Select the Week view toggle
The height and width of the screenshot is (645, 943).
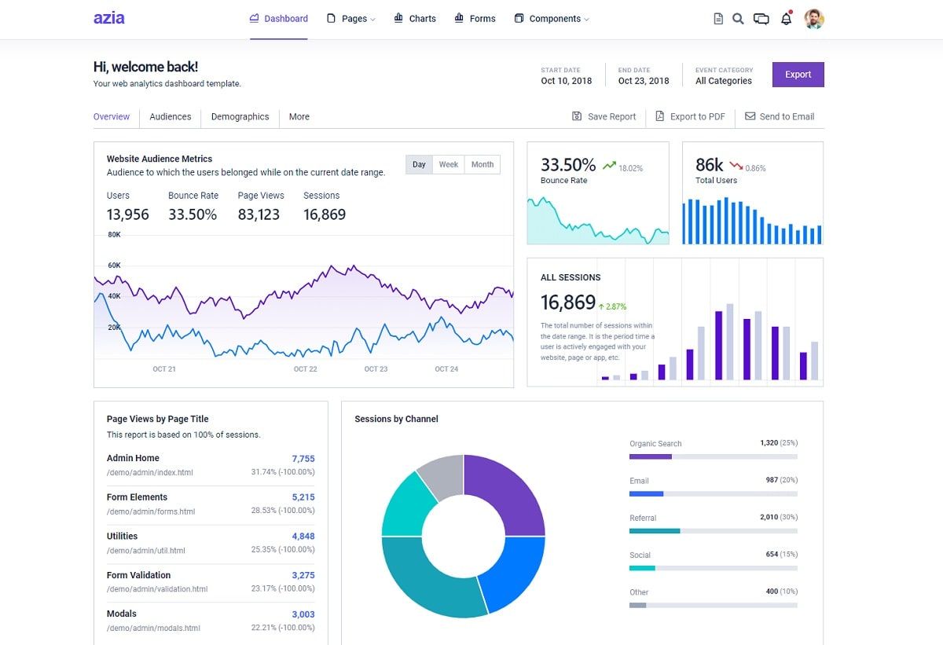[x=448, y=164]
